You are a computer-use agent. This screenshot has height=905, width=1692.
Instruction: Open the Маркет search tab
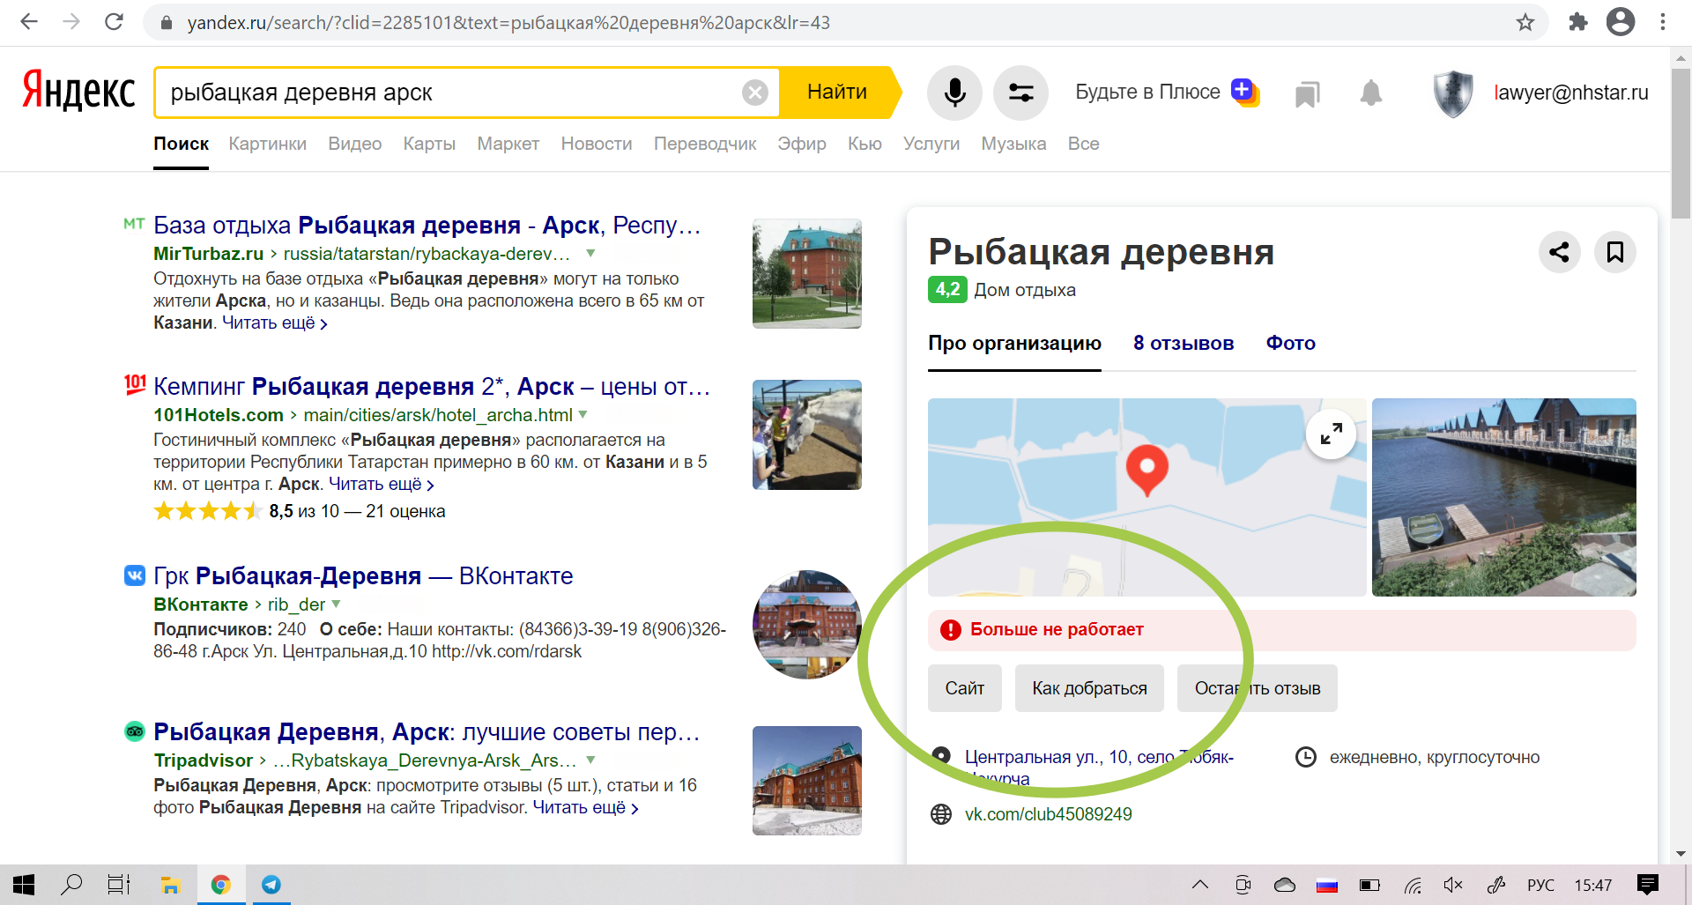coord(508,144)
